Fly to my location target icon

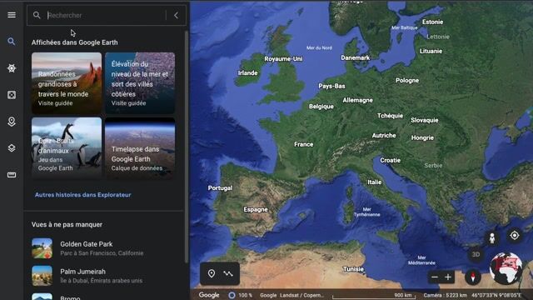[x=515, y=235]
